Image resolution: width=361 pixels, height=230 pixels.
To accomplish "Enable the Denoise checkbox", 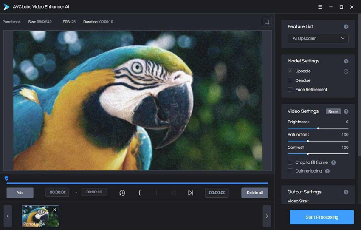I will pyautogui.click(x=290, y=80).
